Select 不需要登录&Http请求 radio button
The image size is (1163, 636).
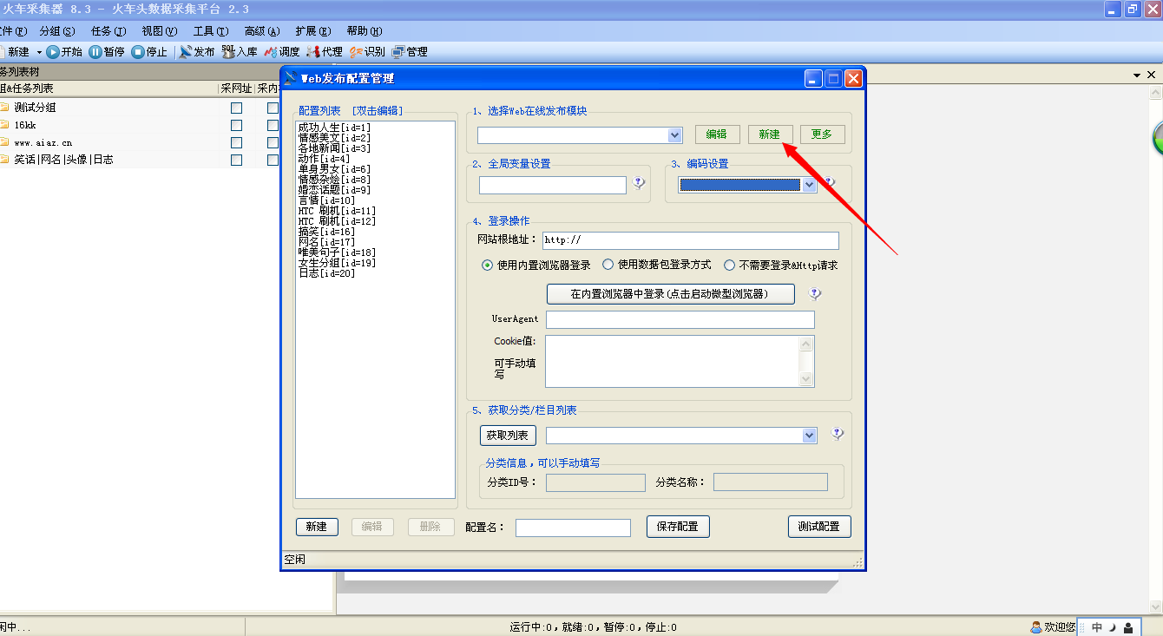729,265
